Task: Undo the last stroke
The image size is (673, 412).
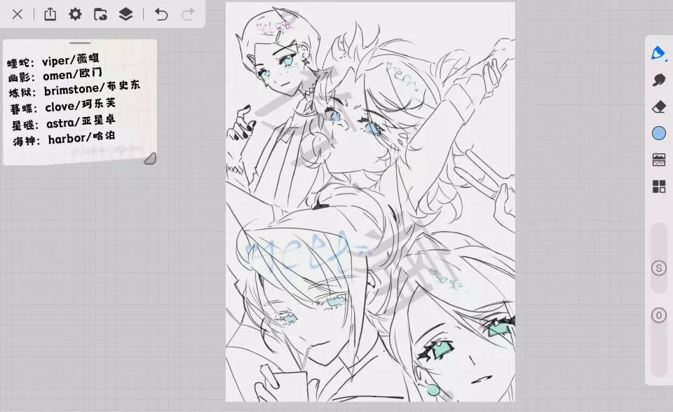Action: (161, 14)
